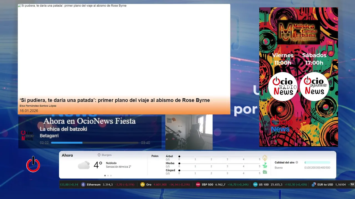The height and width of the screenshot is (199, 355).
Task: Click the air quality indicator bar
Action: coord(317,163)
